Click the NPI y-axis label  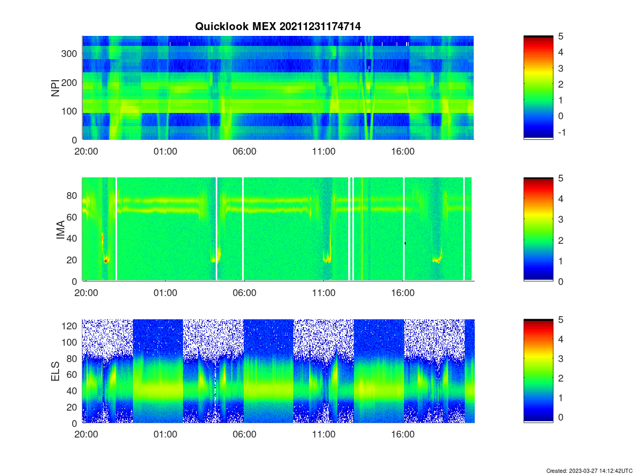(55, 88)
